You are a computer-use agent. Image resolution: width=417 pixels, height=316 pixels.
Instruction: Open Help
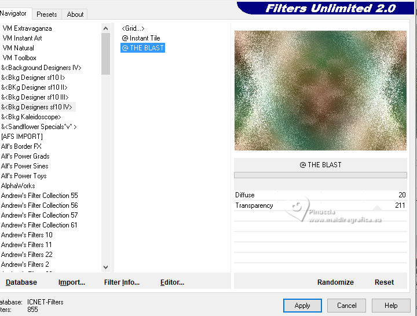coord(391,306)
